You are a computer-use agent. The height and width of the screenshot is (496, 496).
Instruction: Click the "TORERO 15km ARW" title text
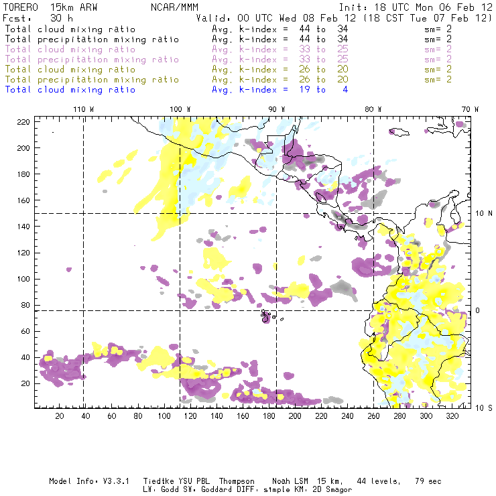click(50, 7)
